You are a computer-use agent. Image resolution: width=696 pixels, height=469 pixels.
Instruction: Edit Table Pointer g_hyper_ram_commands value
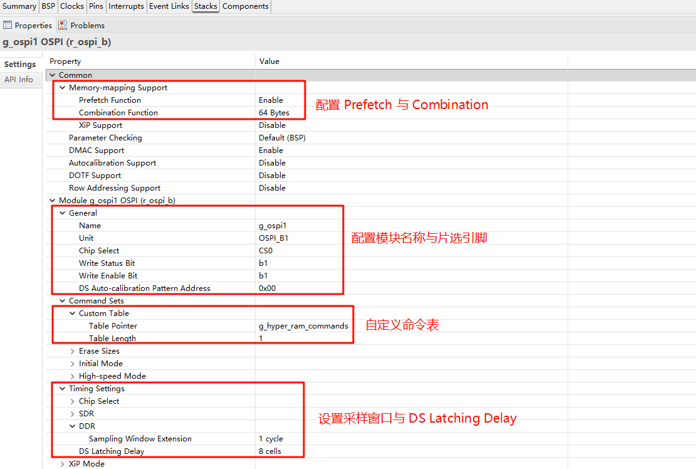coord(303,326)
